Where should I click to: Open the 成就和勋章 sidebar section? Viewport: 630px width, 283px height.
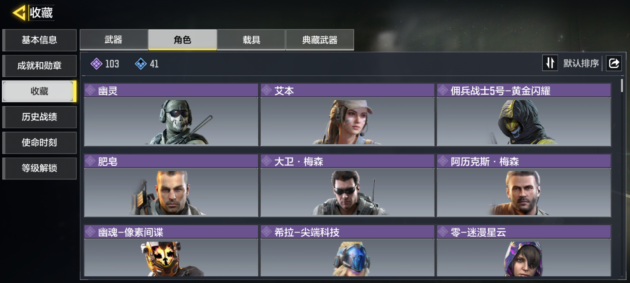[x=39, y=66]
